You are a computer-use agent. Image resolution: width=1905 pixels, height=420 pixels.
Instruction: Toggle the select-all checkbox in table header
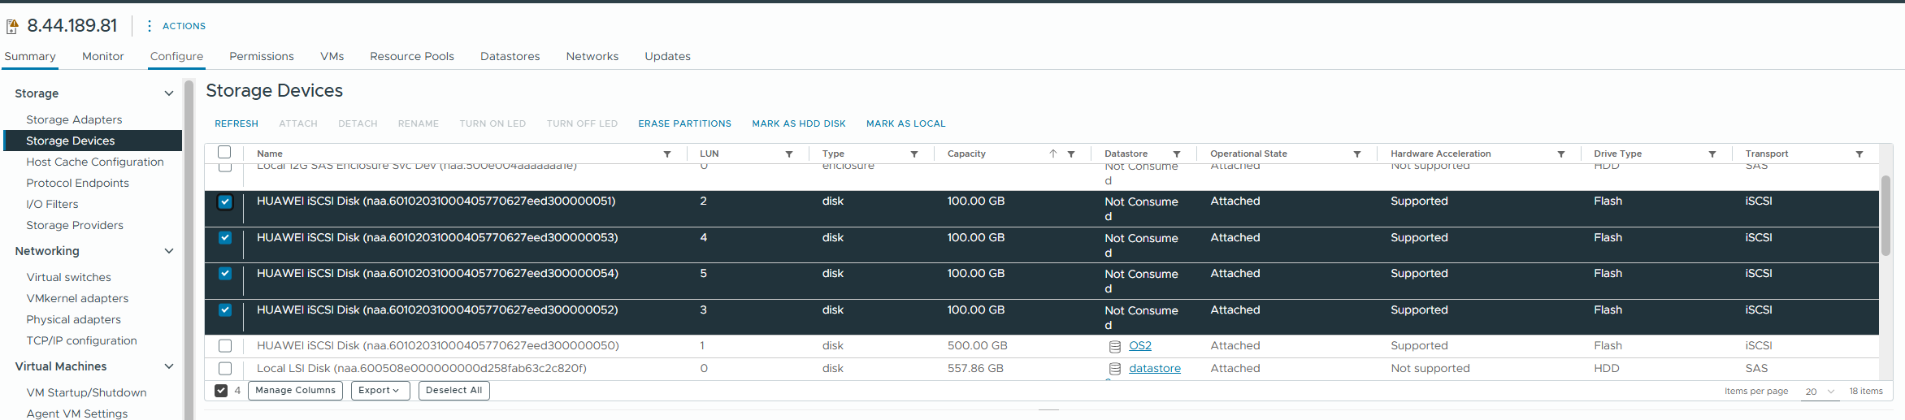[x=224, y=153]
